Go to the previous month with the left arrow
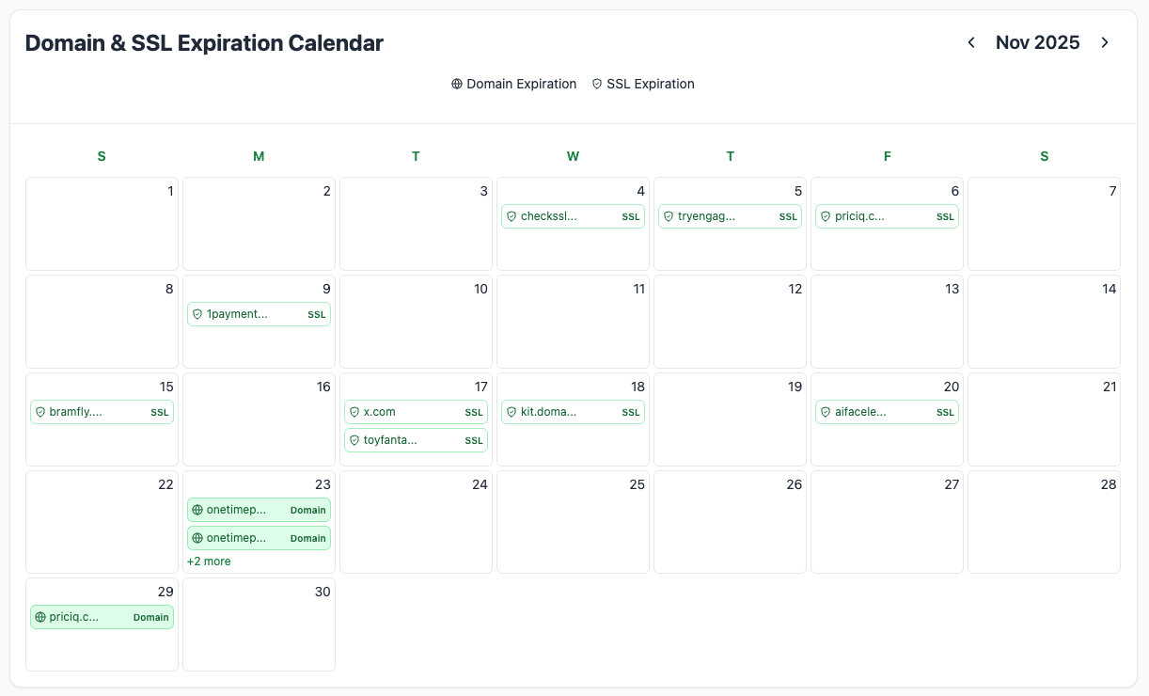The image size is (1149, 696). pos(971,42)
